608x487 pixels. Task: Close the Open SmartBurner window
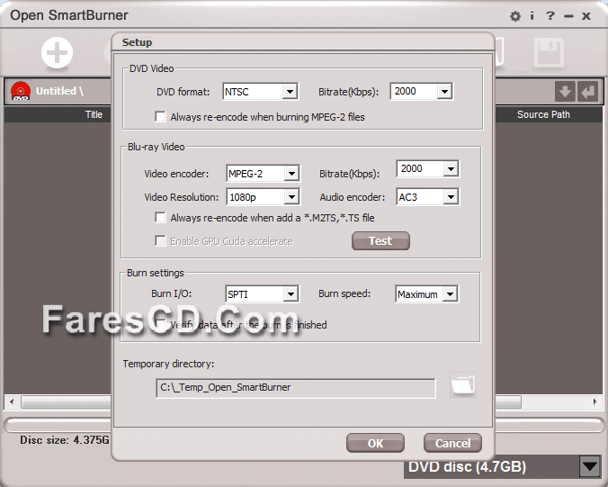586,16
